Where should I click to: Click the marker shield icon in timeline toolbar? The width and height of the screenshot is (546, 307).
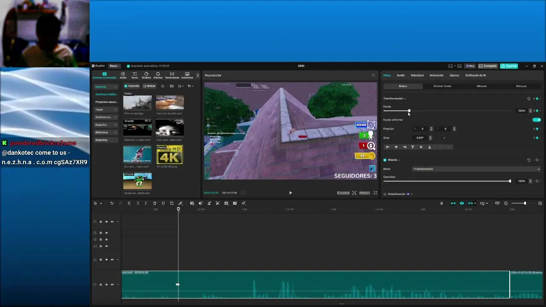tap(163, 203)
